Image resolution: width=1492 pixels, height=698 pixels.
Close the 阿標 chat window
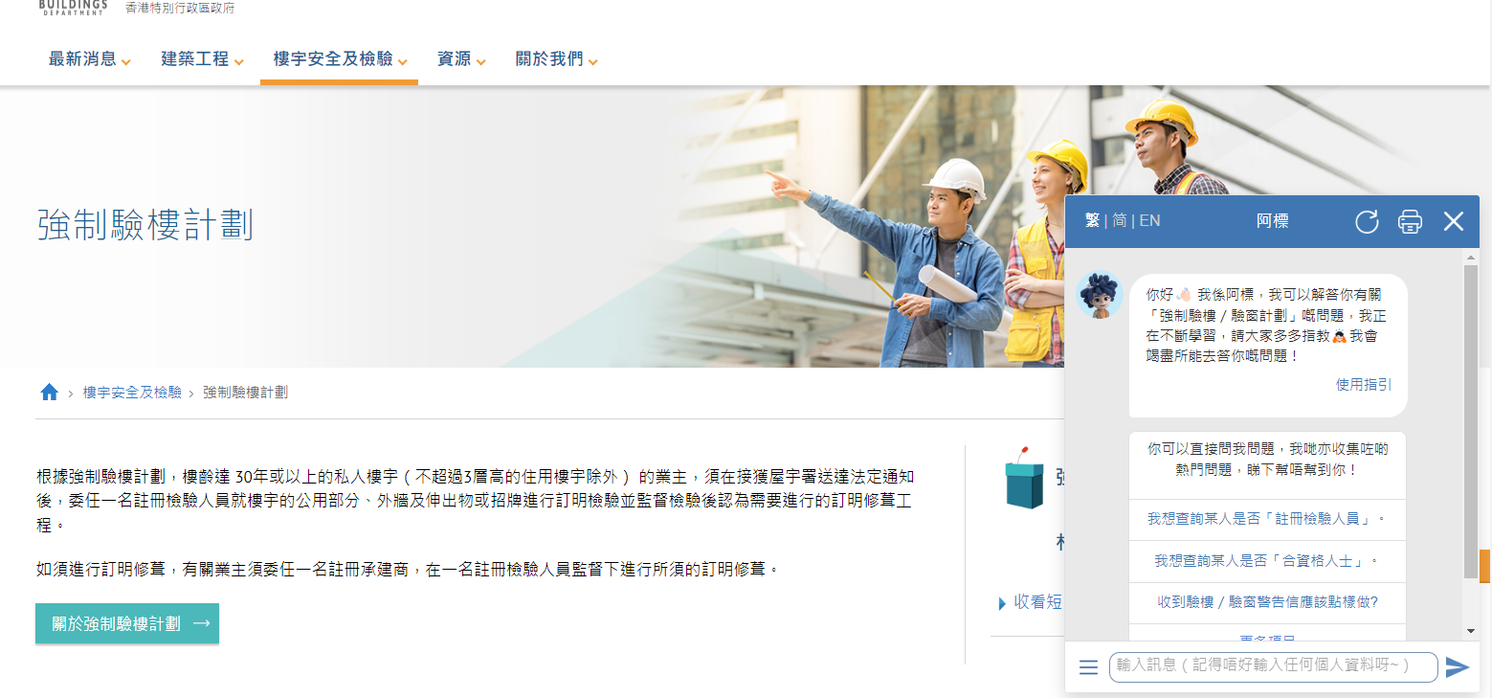click(1454, 222)
